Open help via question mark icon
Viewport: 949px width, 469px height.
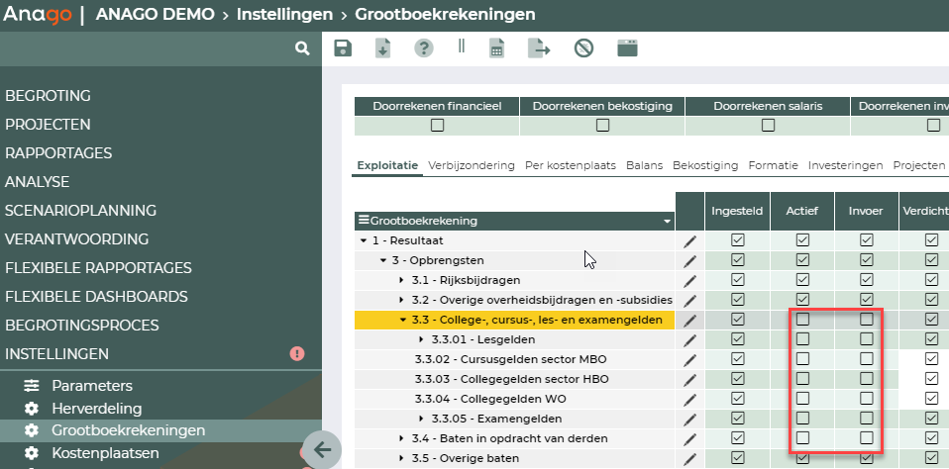424,48
